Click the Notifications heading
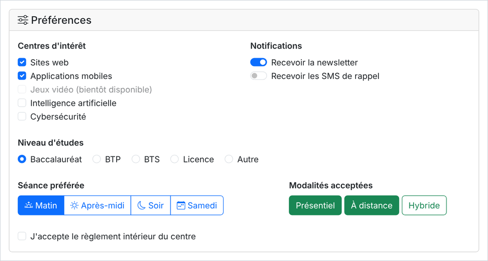488x261 pixels. click(276, 46)
